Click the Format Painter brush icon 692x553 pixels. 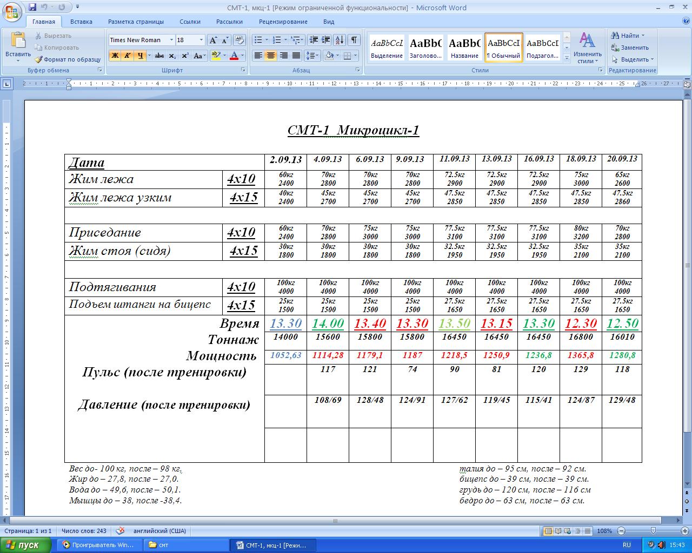click(39, 59)
